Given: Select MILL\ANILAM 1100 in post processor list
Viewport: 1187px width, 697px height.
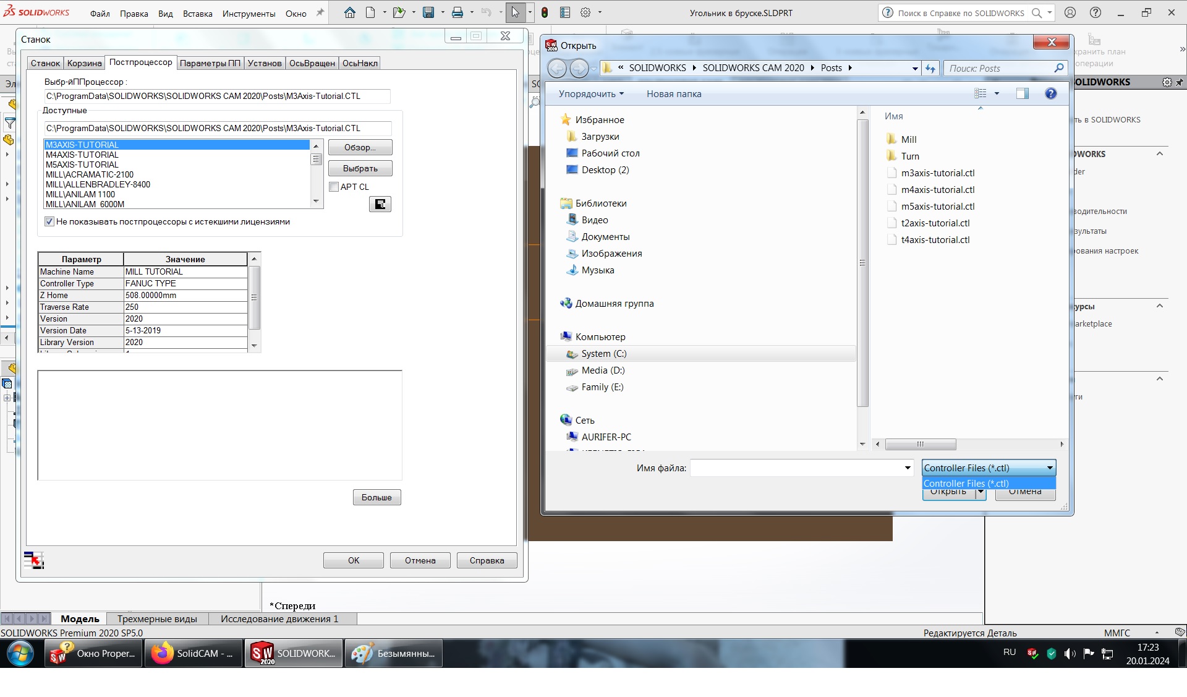Looking at the screenshot, I should tap(80, 194).
